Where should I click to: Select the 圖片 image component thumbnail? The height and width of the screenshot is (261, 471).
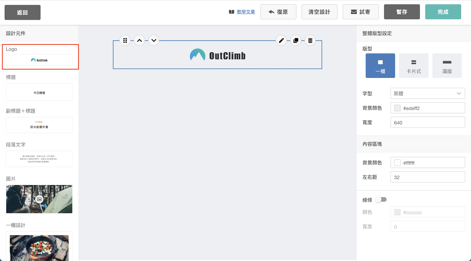[x=39, y=199]
